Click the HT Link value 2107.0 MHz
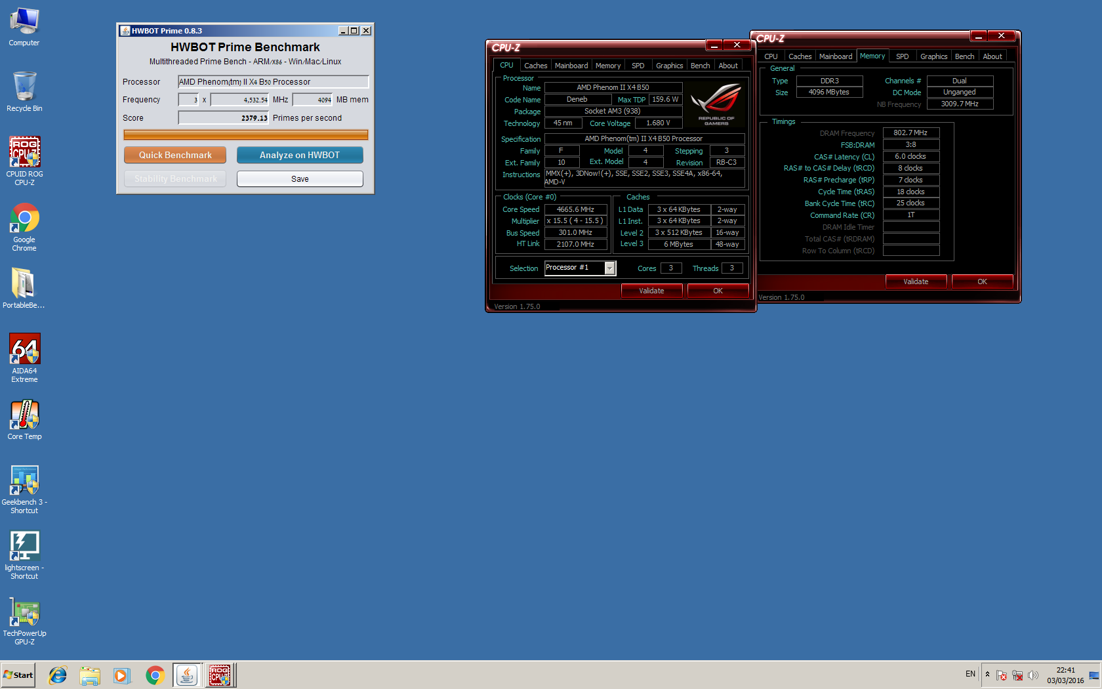The height and width of the screenshot is (689, 1102). (x=575, y=244)
